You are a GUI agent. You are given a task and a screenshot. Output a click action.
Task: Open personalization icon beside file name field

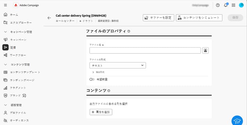point(206,51)
